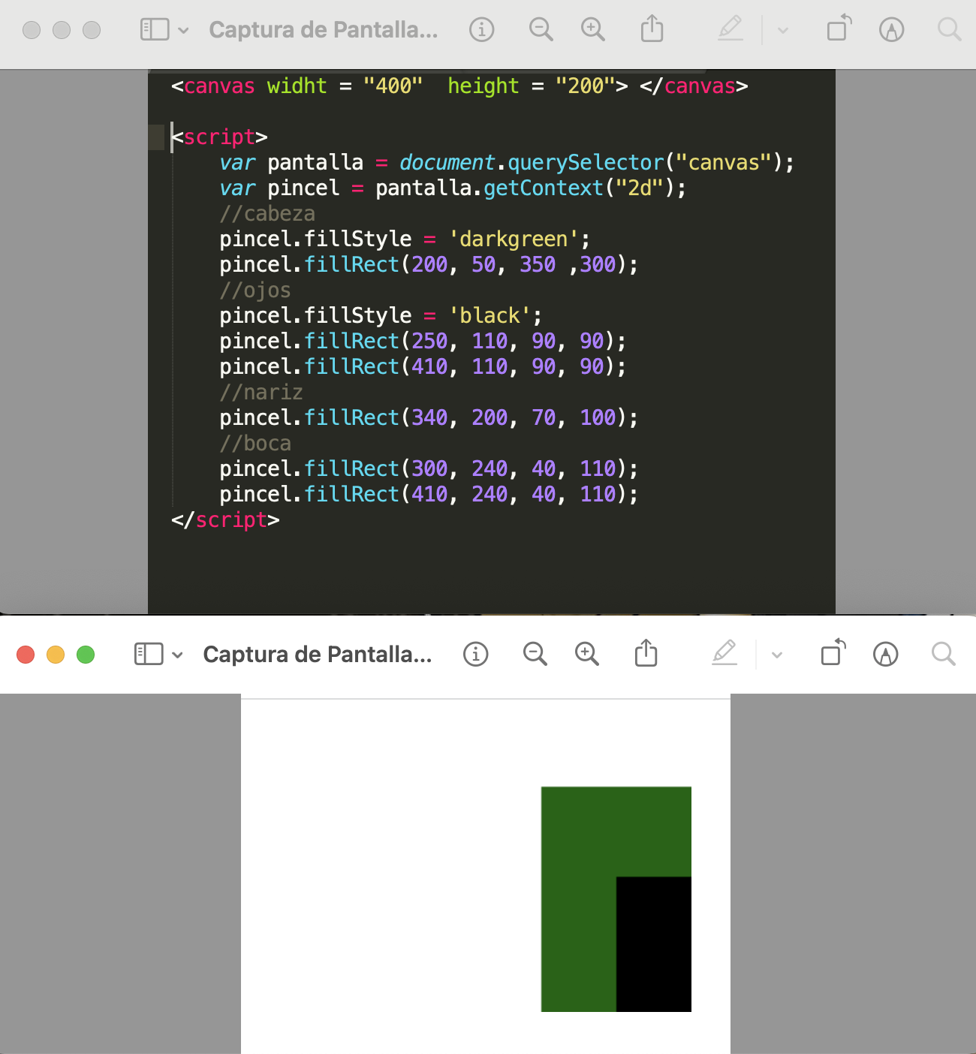Click 'getContext' in the code screenshot
Screen dimensions: 976x1054
[544, 188]
